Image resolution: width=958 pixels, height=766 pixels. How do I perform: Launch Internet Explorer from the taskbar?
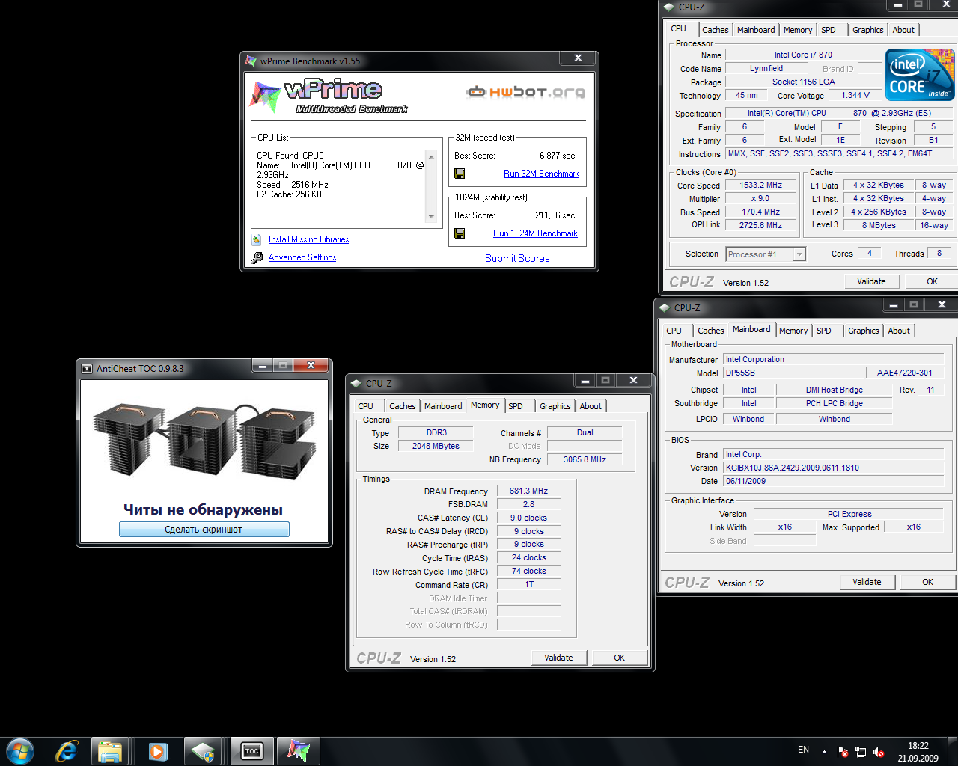coord(67,751)
